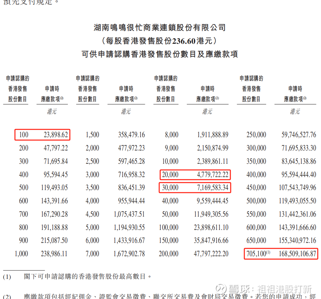Screen dimensions: 321x299
Task: Click the 1,500 shares cell
Action: point(92,135)
